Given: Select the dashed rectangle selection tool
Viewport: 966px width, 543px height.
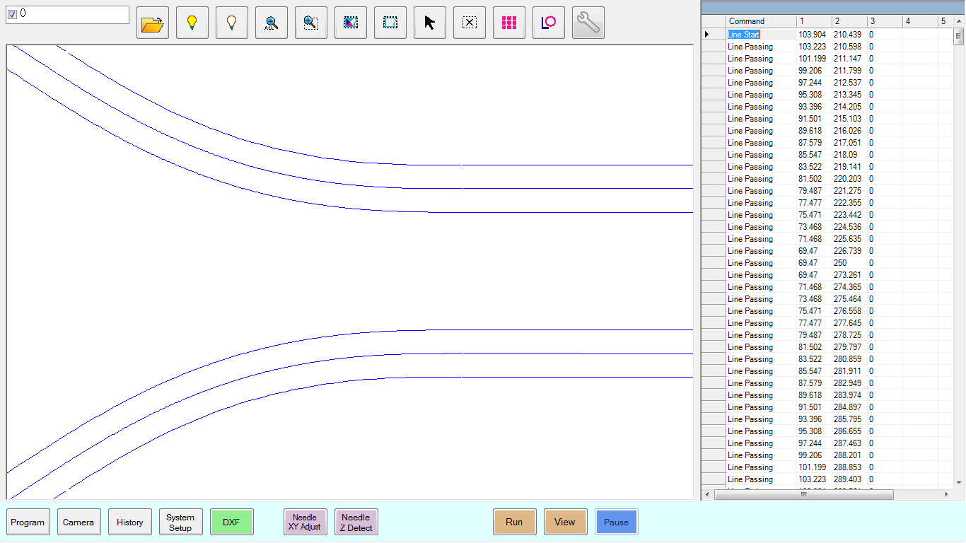Looking at the screenshot, I should tap(390, 23).
